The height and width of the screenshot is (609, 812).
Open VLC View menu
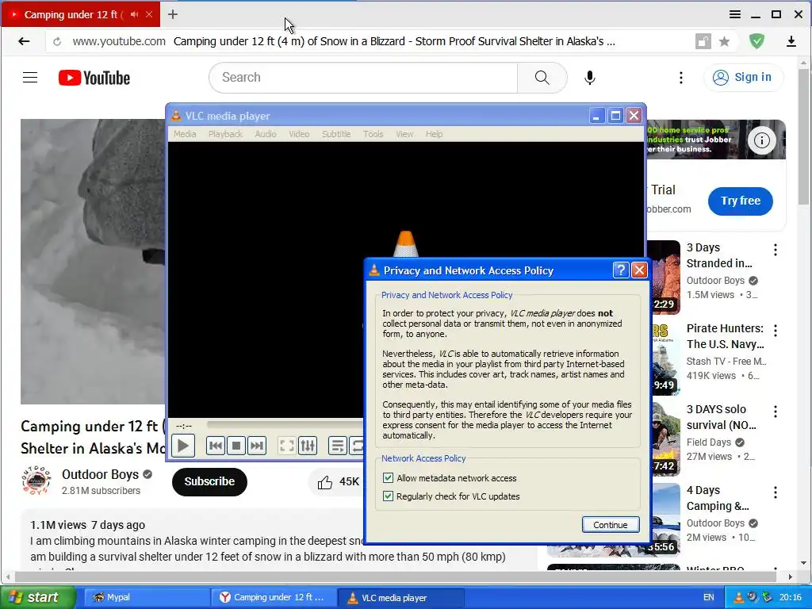404,134
